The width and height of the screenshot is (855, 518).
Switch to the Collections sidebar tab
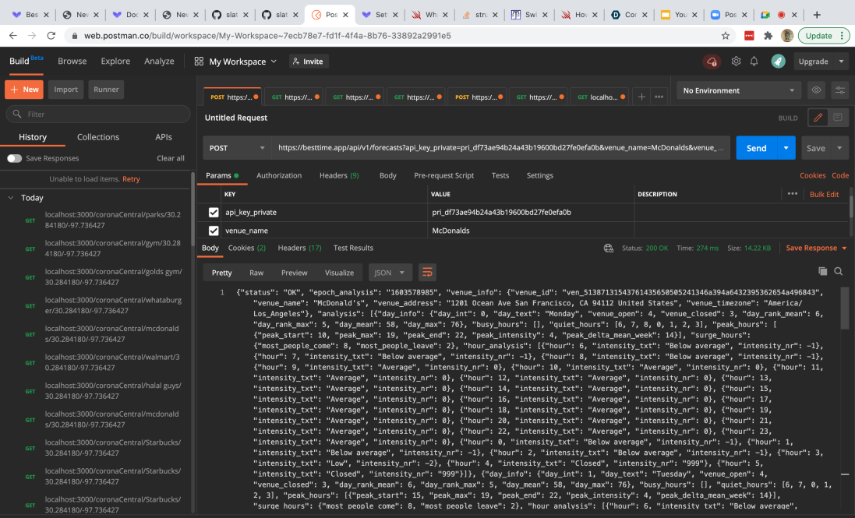98,137
